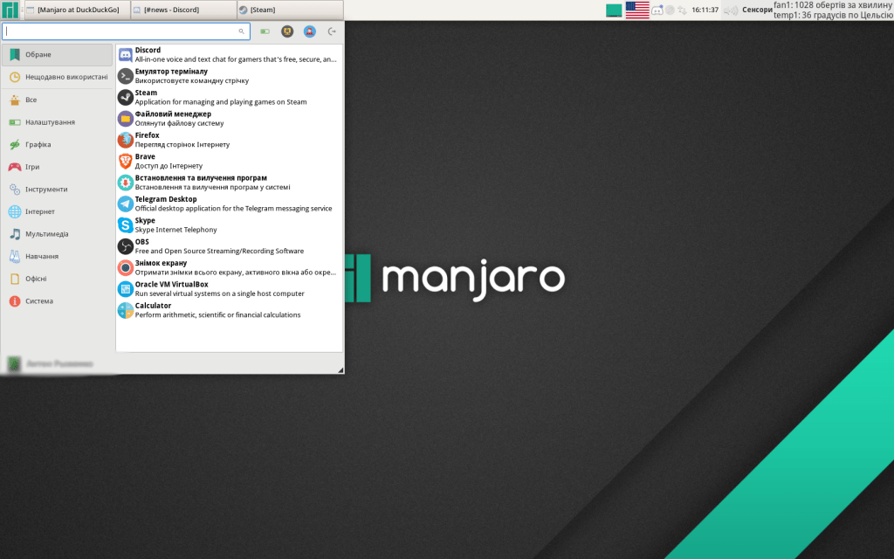Launch OBS from the favorites list

tap(229, 246)
